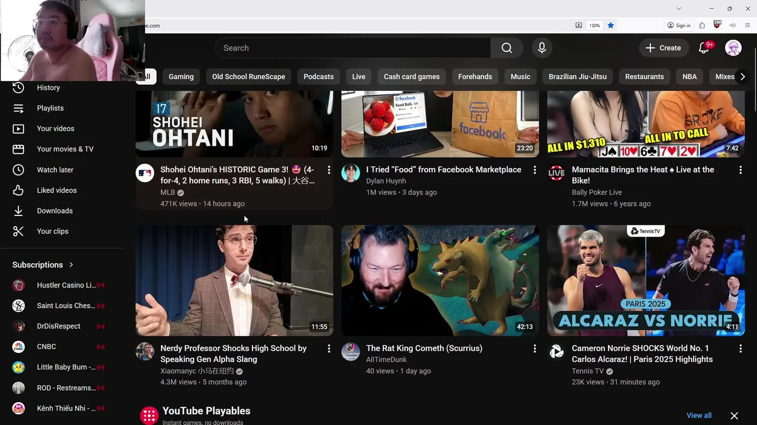The image size is (757, 425).
Task: Open options for Nerdy Professor video
Action: (329, 349)
